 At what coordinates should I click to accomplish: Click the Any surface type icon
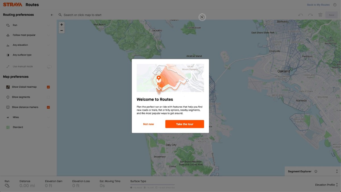[7, 55]
